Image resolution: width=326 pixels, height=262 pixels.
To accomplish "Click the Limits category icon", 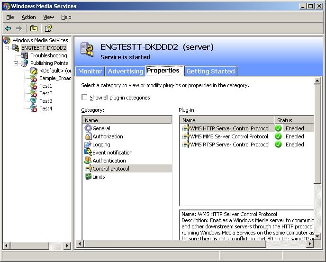I will (88, 177).
